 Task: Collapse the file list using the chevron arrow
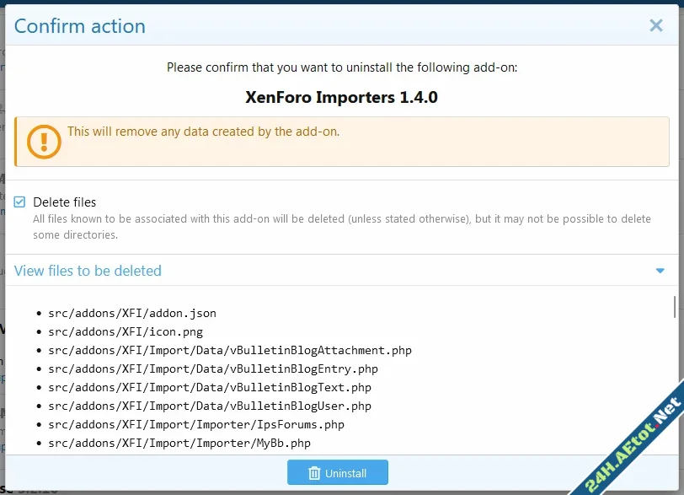pyautogui.click(x=660, y=271)
